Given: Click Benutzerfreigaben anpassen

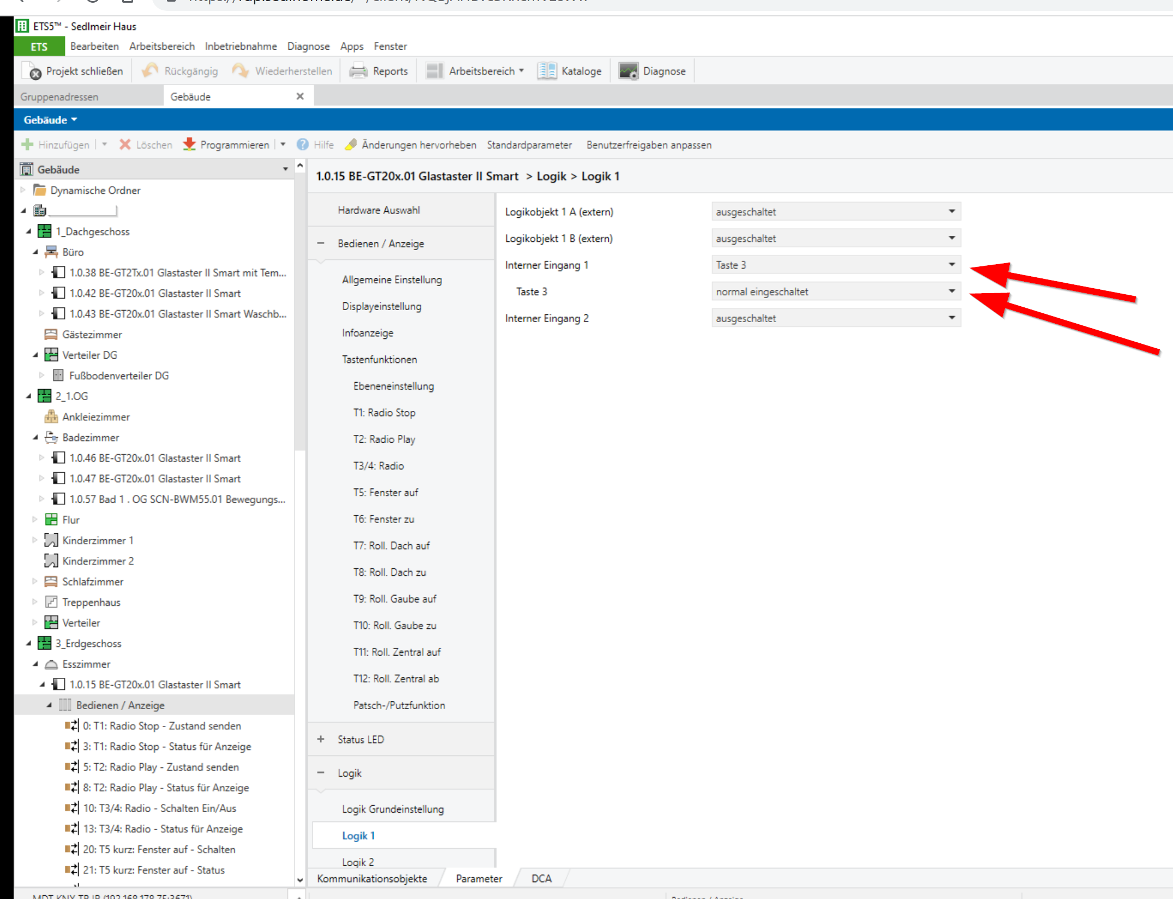Looking at the screenshot, I should click(649, 145).
